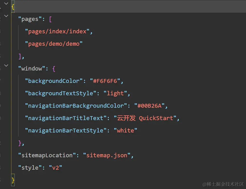
Task: Click the "navigationBarBackgroundColor" key
Action: (x=76, y=106)
